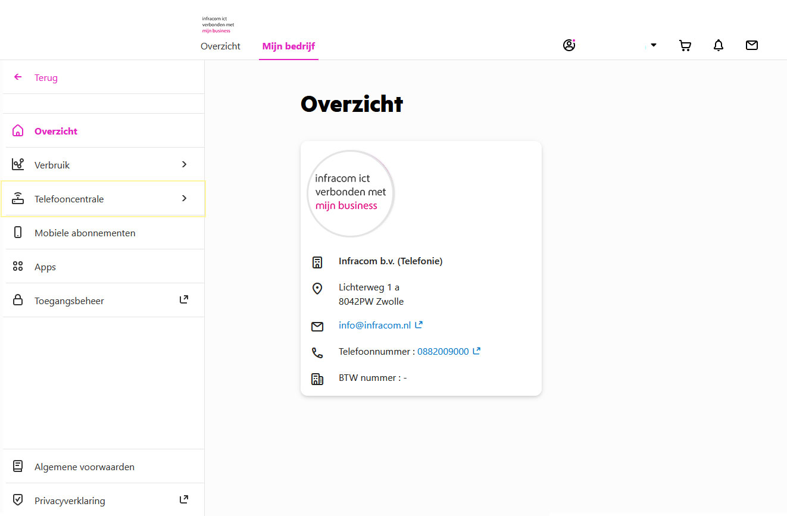The height and width of the screenshot is (516, 787).
Task: Select the 'Infracom b.v. (Telefonie)' text
Action: 391,261
